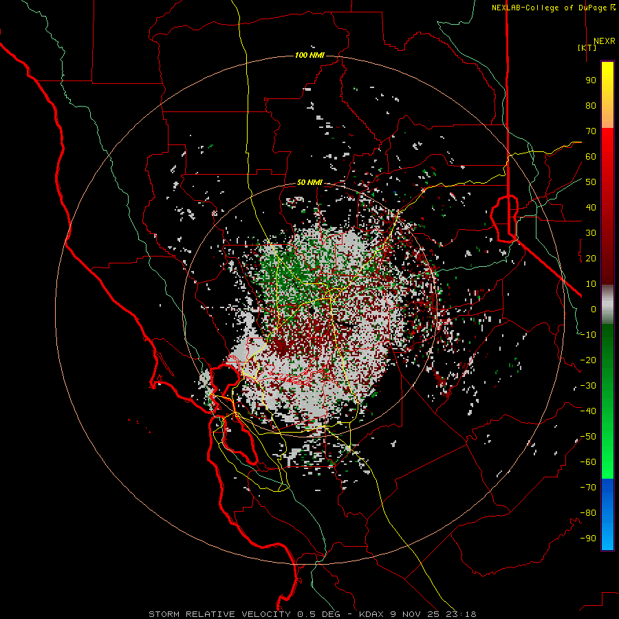
Task: Select the -90 value on velocity scale
Action: [x=588, y=539]
